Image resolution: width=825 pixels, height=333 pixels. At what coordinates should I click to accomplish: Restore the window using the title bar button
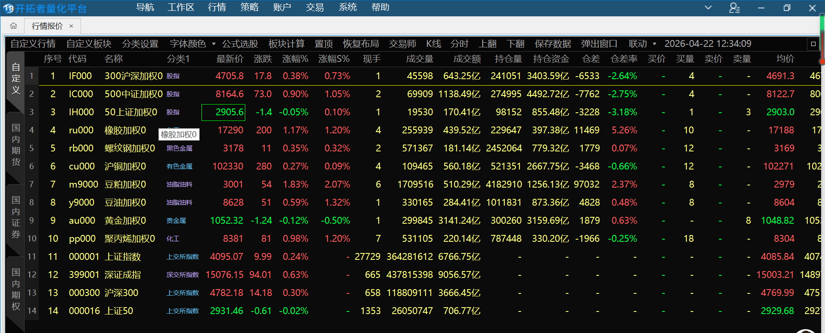click(787, 8)
